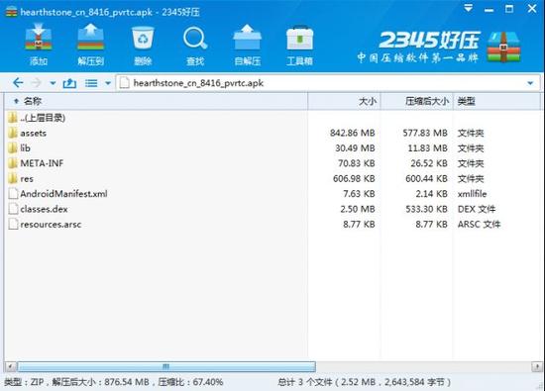This screenshot has height=391, width=545.
Task: Sort by 名称 column header
Action: pos(156,101)
